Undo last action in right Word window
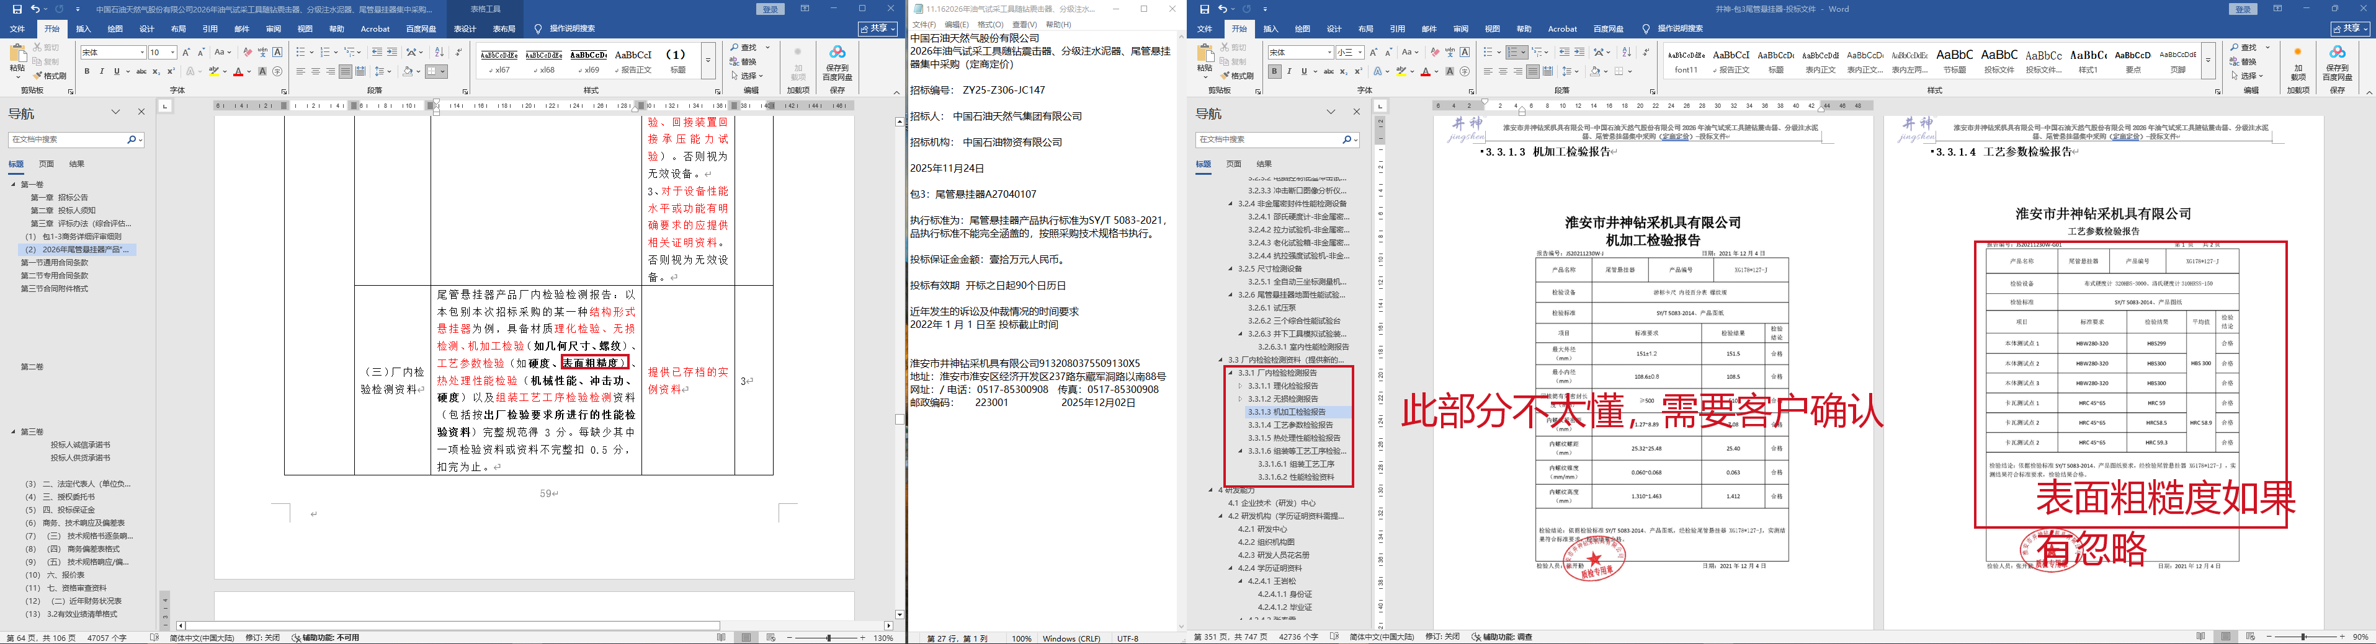Screen dimensions: 2376x644 [x=1223, y=9]
